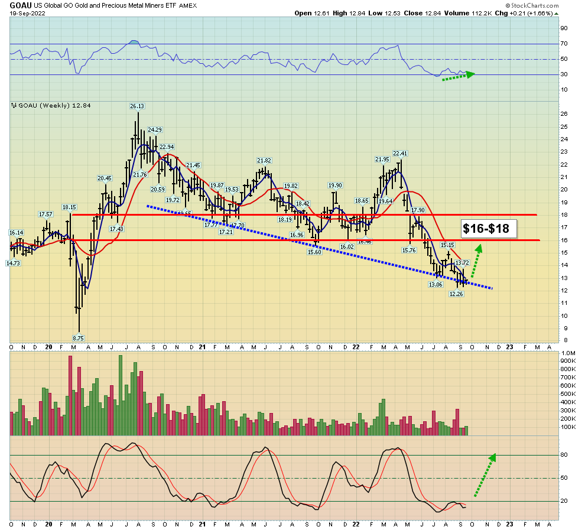Select the 19.87 price label

click(x=217, y=186)
